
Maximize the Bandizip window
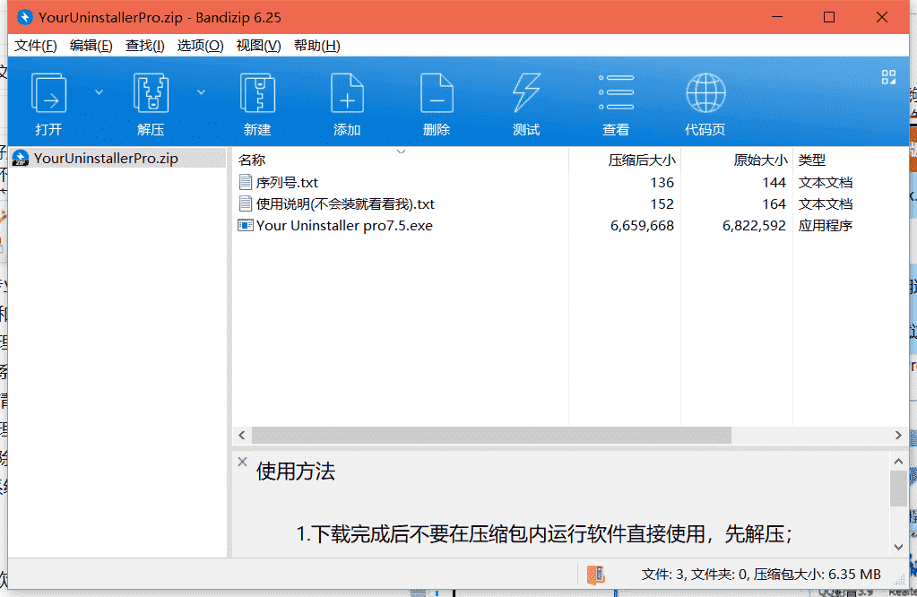click(x=828, y=17)
